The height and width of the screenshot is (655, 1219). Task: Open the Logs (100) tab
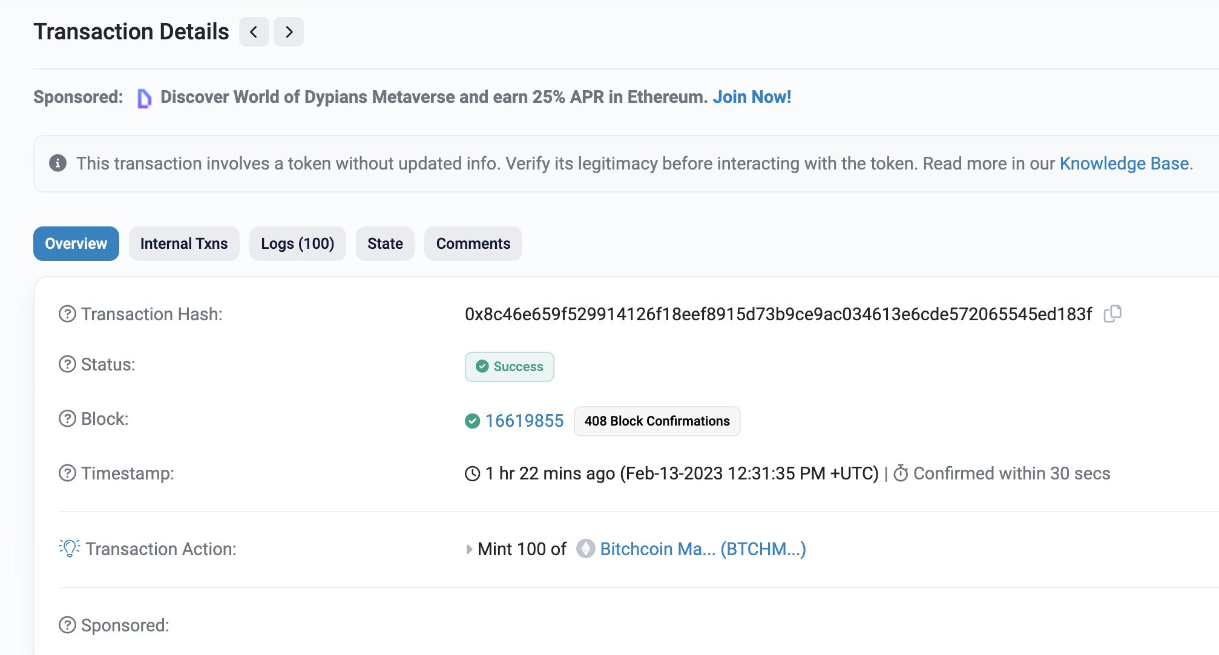click(297, 243)
